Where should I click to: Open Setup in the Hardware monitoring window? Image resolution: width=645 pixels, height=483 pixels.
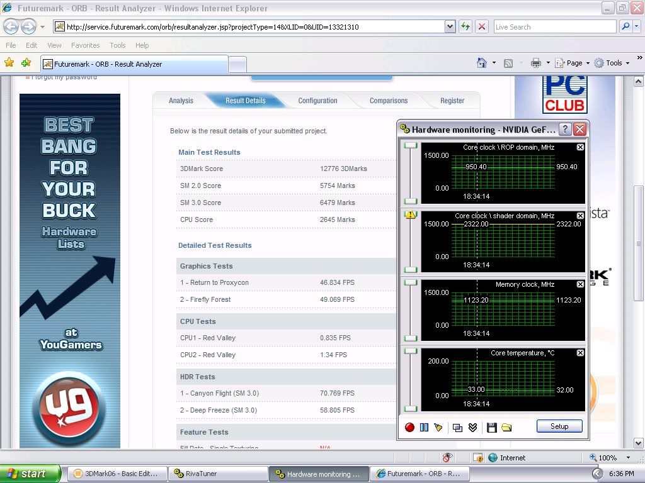[559, 426]
